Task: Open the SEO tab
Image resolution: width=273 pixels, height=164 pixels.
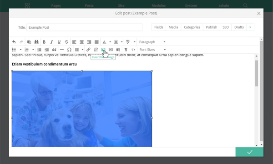Action: [226, 27]
